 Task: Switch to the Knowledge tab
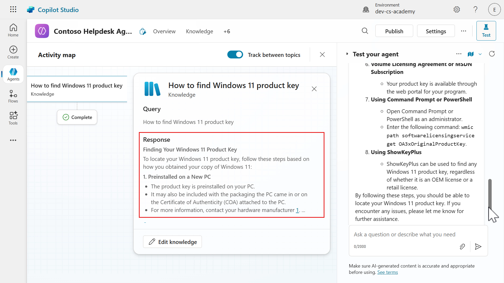(199, 31)
